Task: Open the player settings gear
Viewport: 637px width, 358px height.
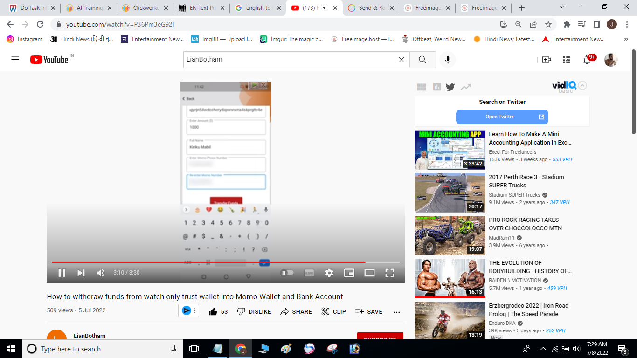Action: 329,273
